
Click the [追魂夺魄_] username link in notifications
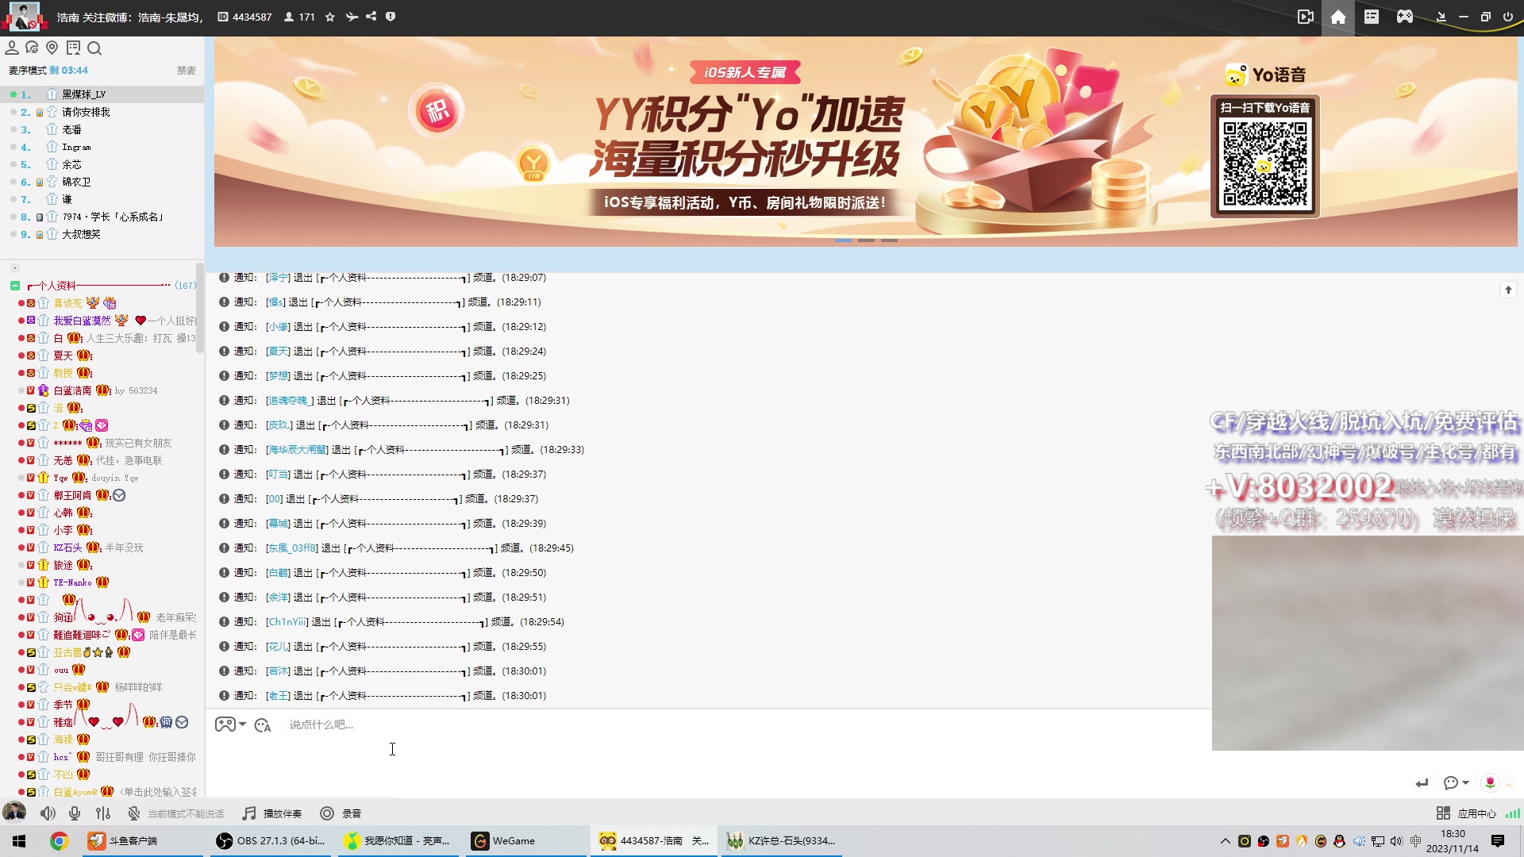[x=290, y=401]
